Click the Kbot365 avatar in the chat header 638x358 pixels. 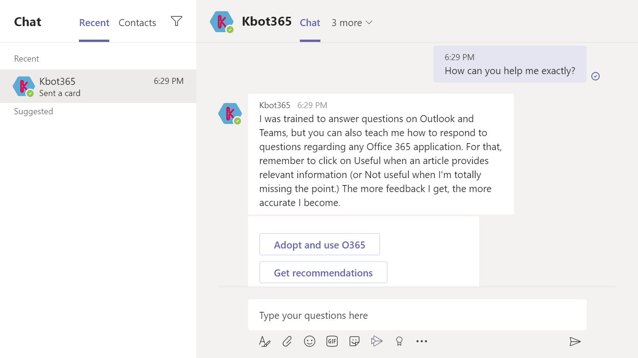pyautogui.click(x=221, y=22)
